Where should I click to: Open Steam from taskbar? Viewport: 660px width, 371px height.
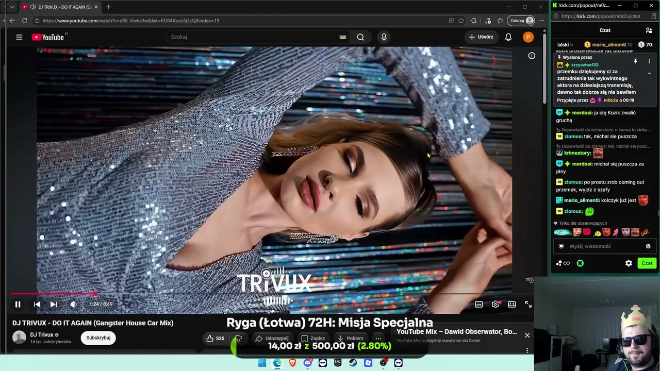pos(353,363)
